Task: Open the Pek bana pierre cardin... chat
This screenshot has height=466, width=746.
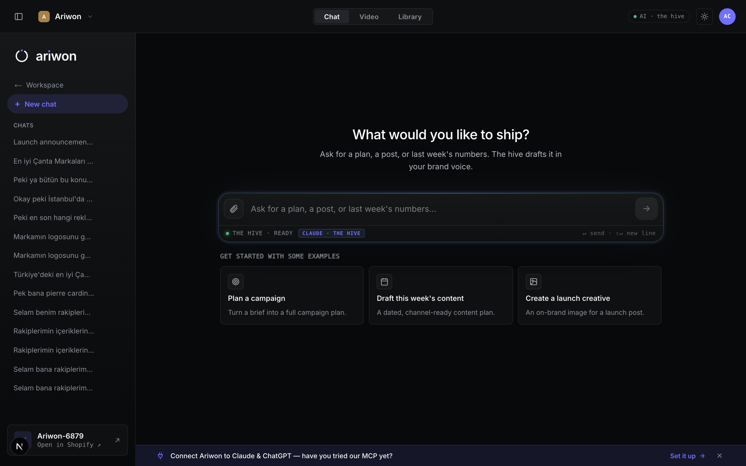Action: 54,293
